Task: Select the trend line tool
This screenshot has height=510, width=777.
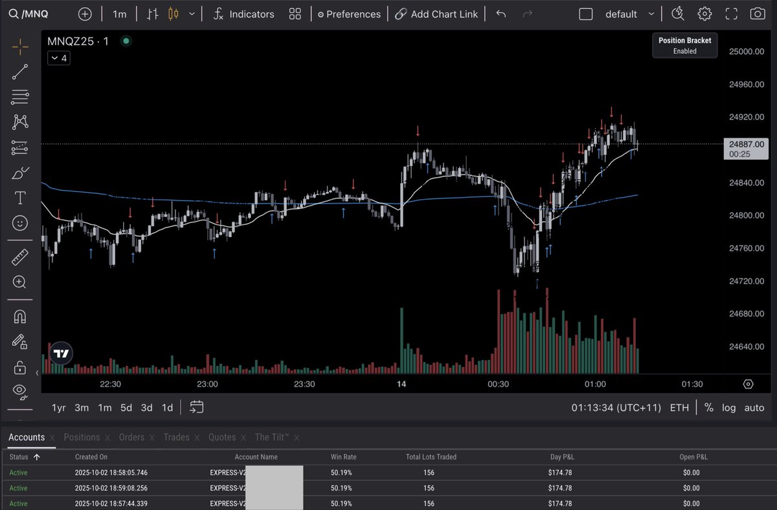Action: [20, 72]
